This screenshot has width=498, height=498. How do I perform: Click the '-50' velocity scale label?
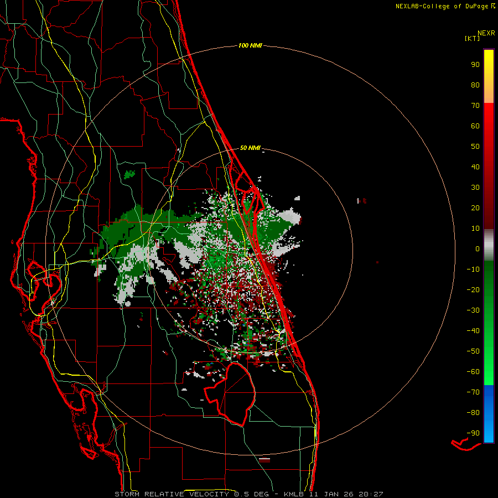473,351
